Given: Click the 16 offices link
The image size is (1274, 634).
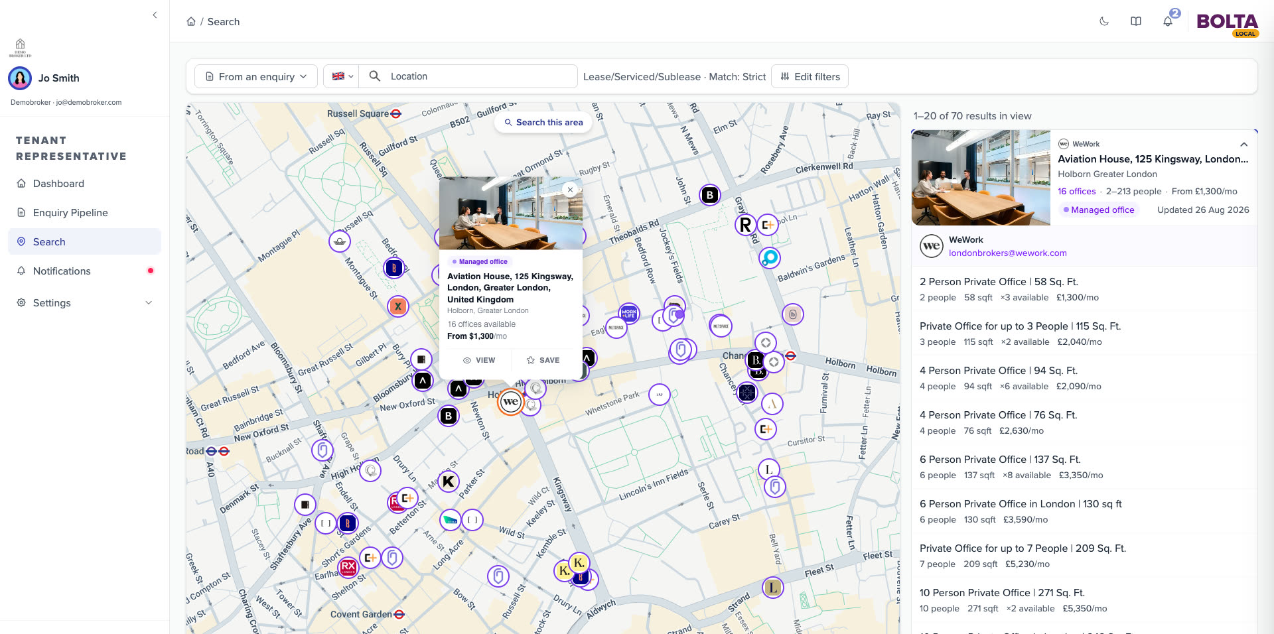Looking at the screenshot, I should [1077, 192].
